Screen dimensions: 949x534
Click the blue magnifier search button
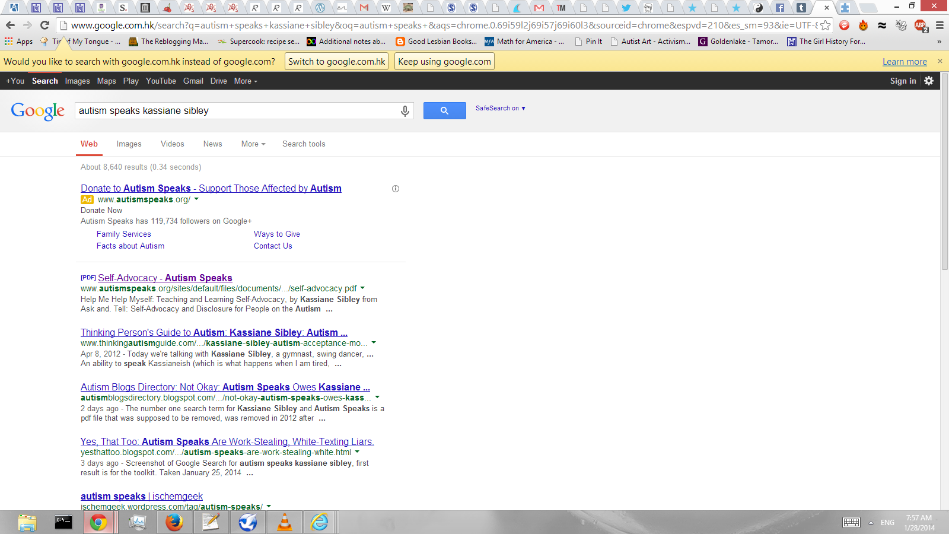pos(444,110)
